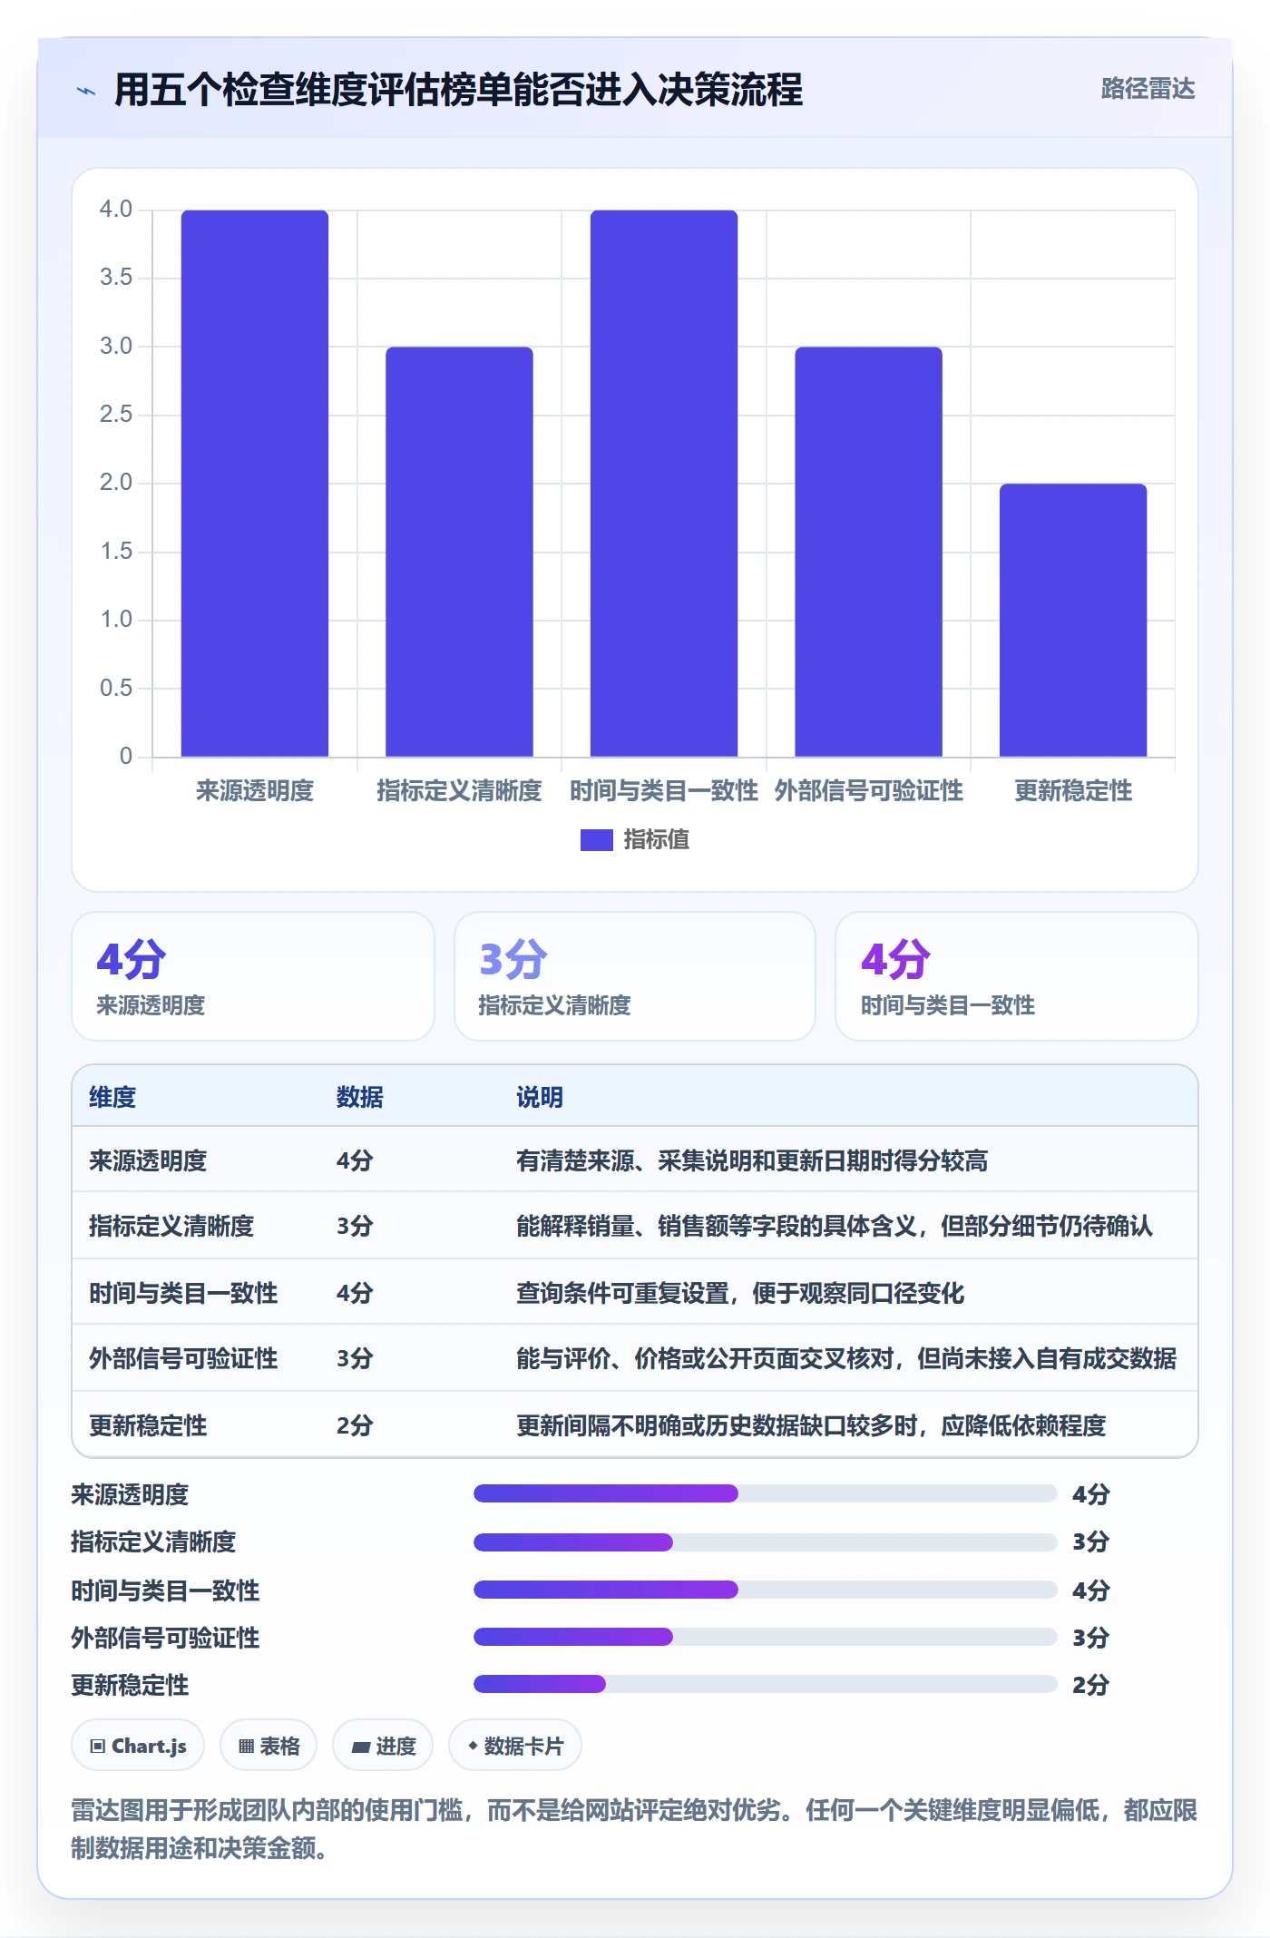Viewport: 1270px width, 1938px height.
Task: Click the 时间与类目一致性 x-axis label
Action: pos(664,791)
